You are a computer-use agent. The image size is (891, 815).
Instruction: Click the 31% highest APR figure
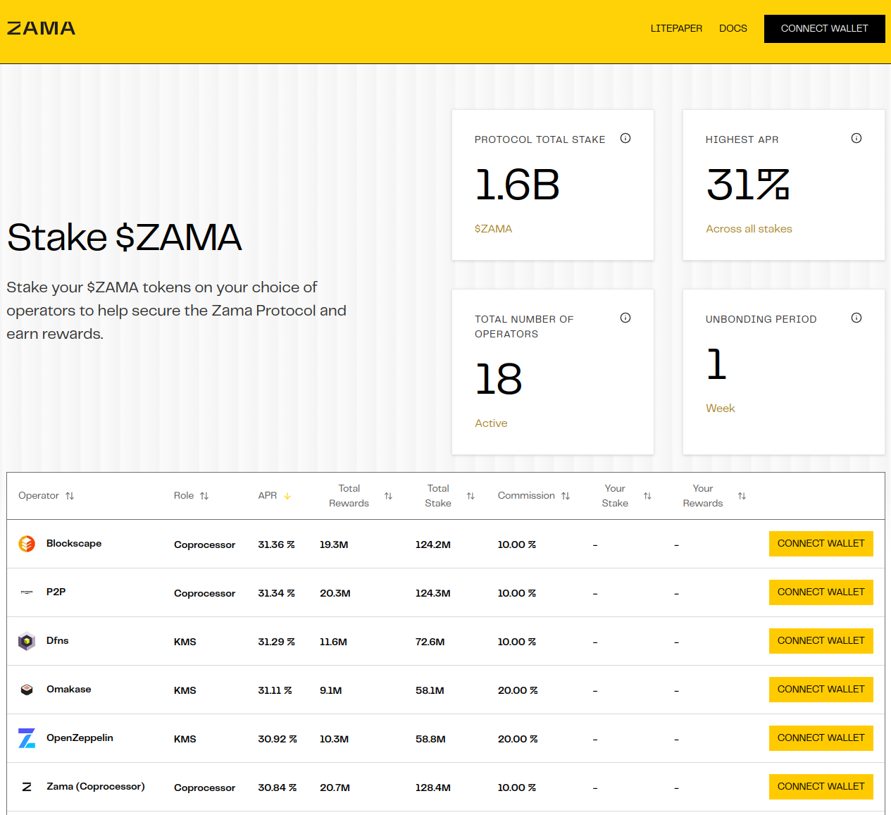747,185
